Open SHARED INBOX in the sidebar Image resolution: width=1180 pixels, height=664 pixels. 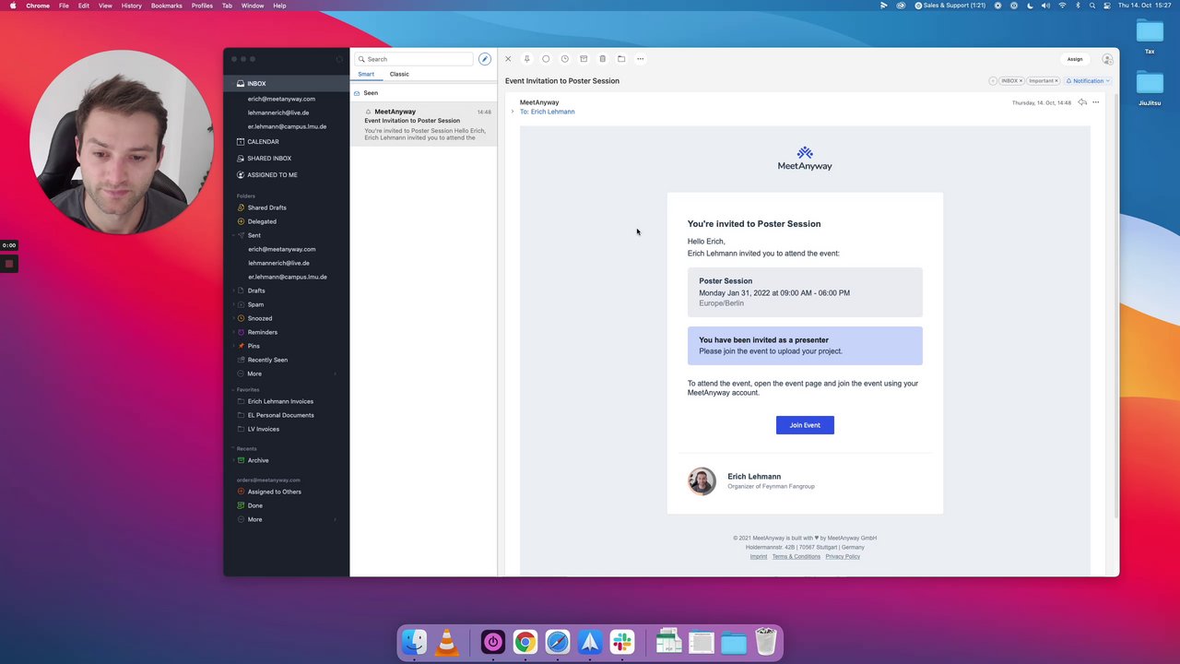coord(269,159)
